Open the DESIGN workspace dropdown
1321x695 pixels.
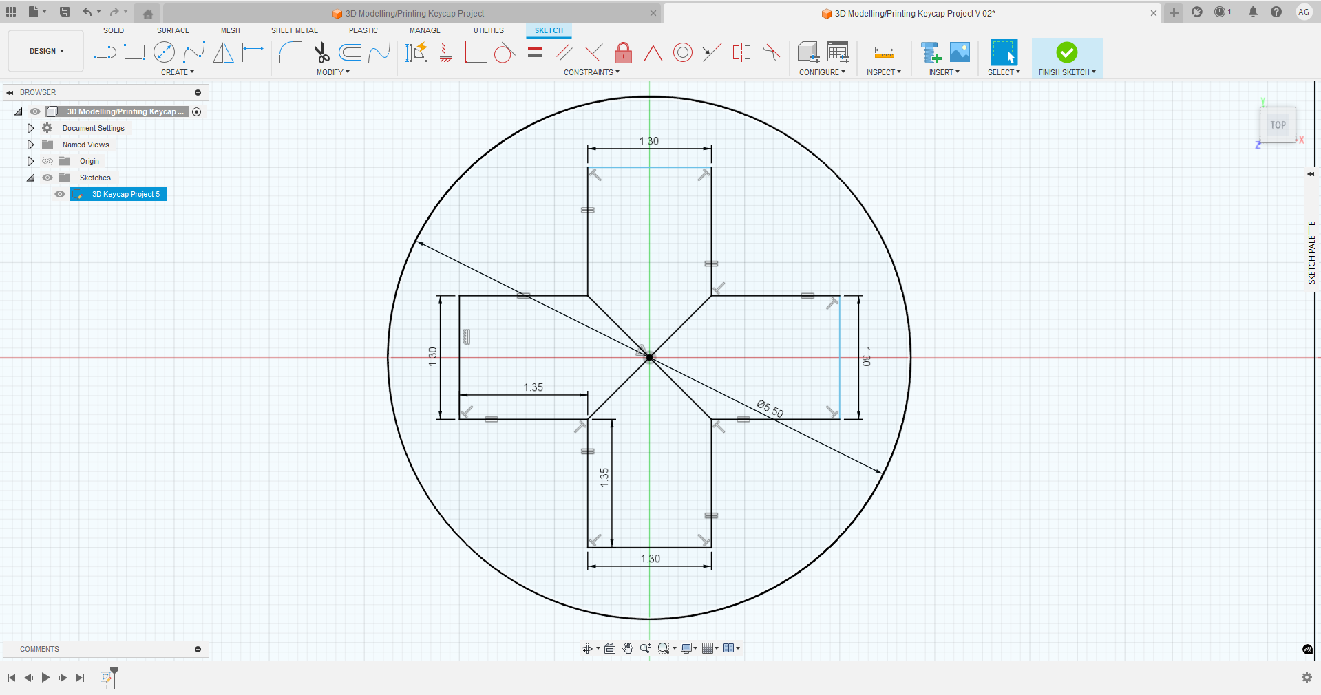click(x=46, y=51)
